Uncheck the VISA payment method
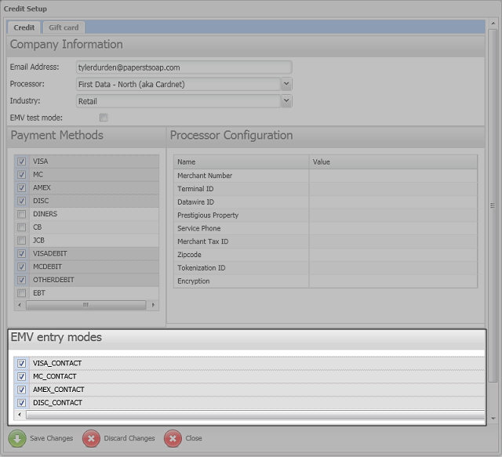The height and width of the screenshot is (457, 502). (x=22, y=161)
